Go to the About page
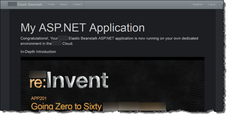 [64, 4]
